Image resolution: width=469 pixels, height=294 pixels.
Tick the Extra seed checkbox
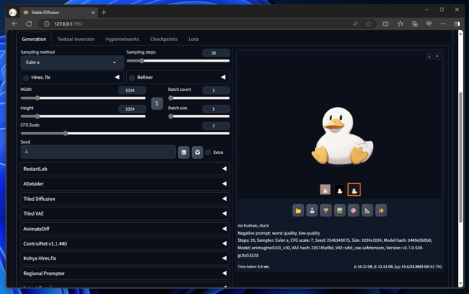pos(208,152)
